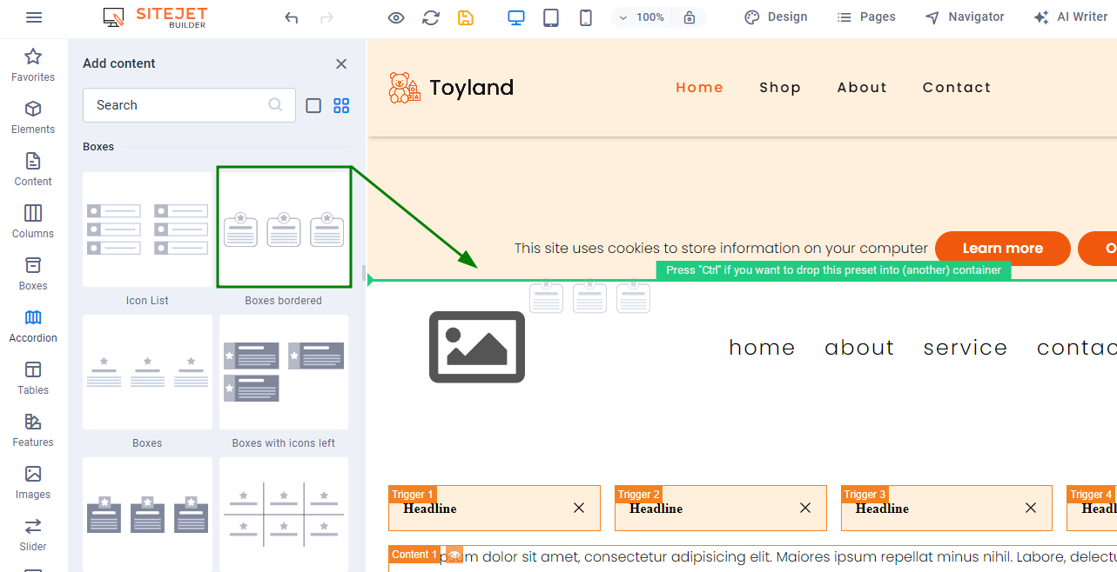Choose the Icon List preset thumbnail
Viewport: 1117px width, 572px height.
(x=147, y=229)
